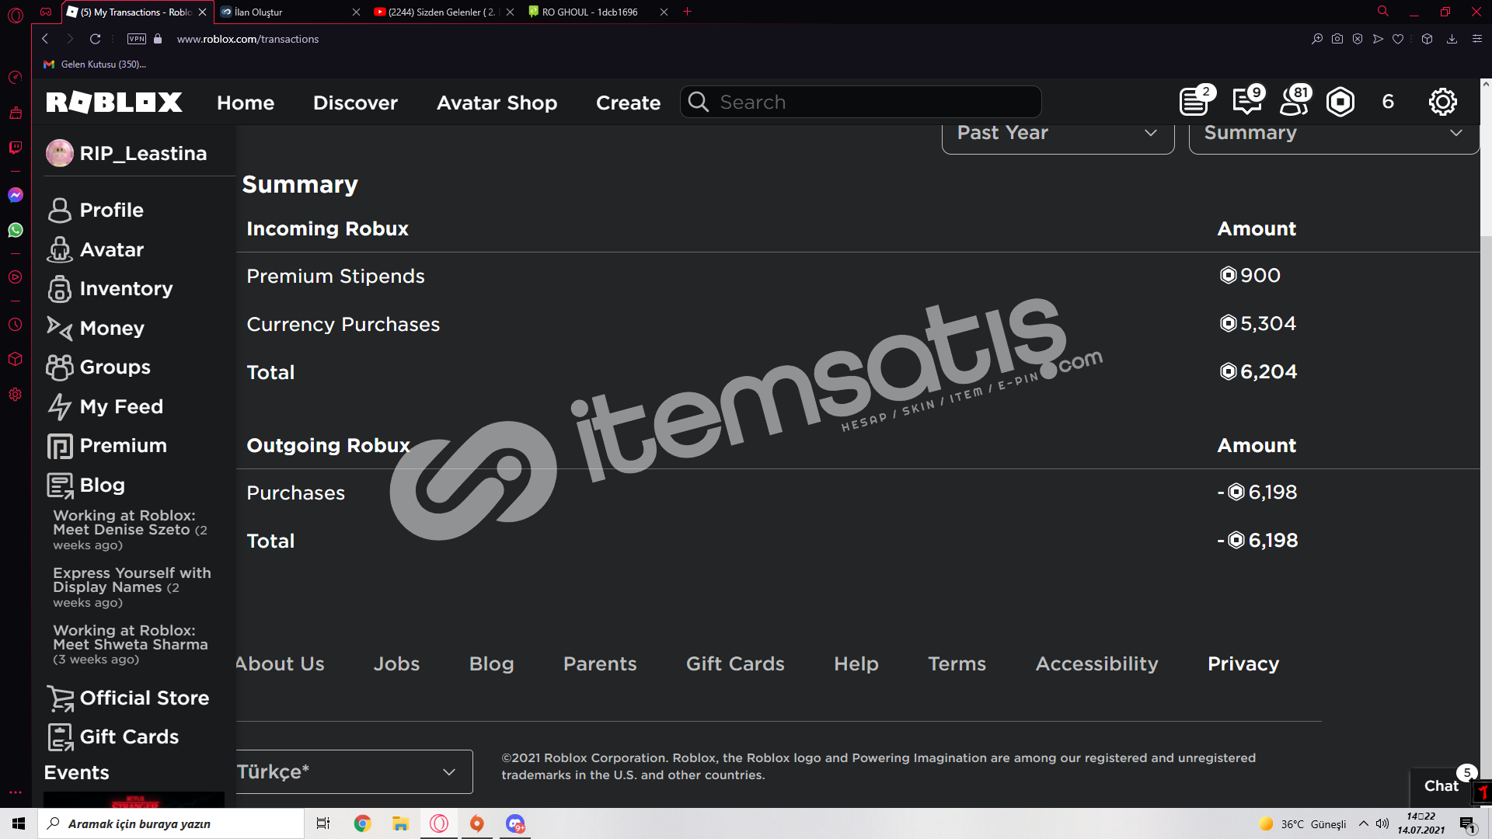Open the Roblox notifications feed icon
Viewport: 1492px width, 839px height.
[x=1194, y=102]
